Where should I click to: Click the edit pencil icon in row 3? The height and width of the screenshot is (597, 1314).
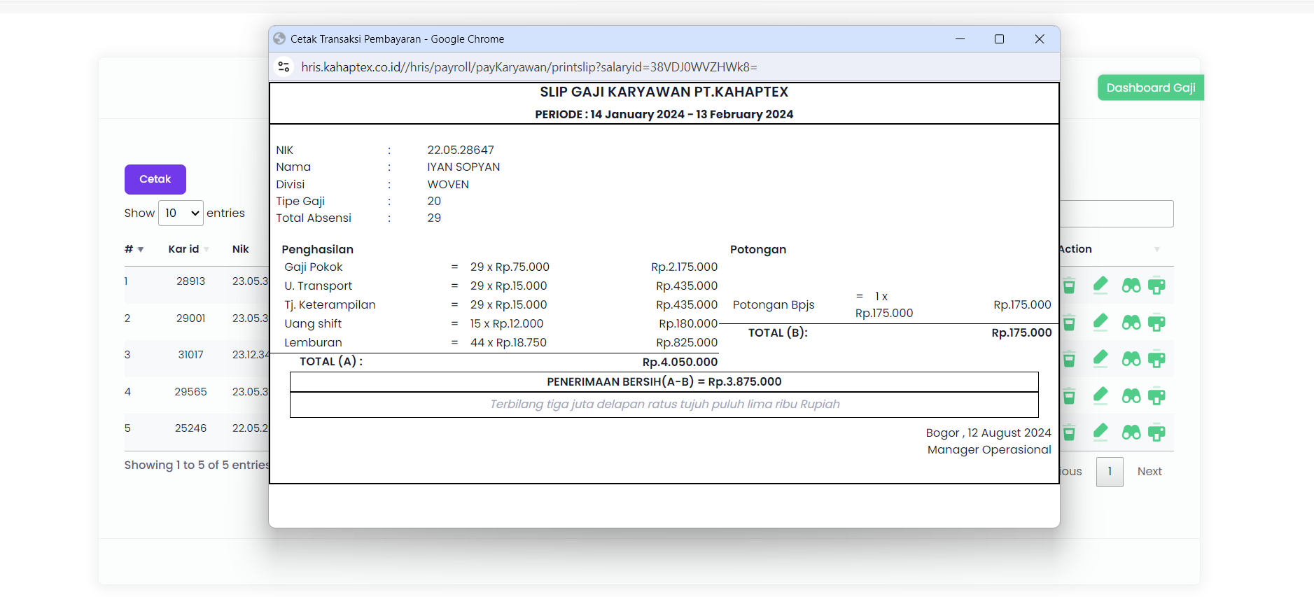point(1100,358)
